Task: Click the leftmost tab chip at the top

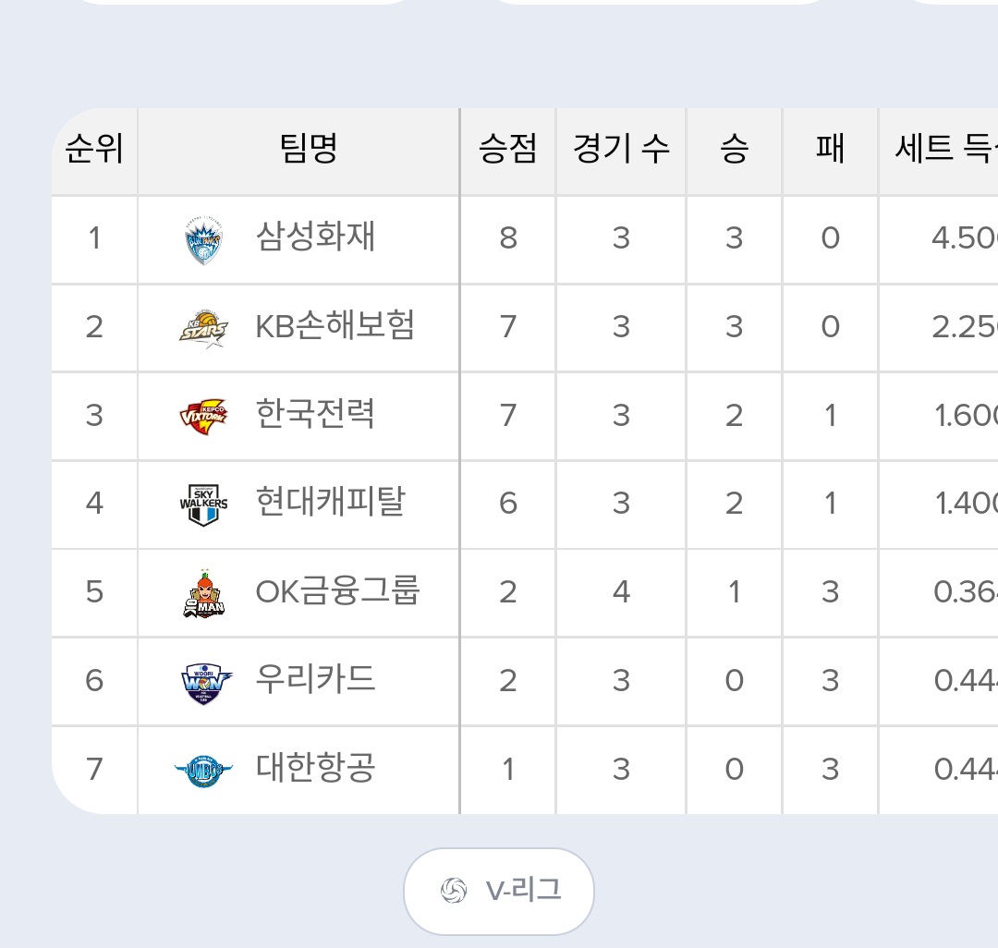Action: [240, 5]
